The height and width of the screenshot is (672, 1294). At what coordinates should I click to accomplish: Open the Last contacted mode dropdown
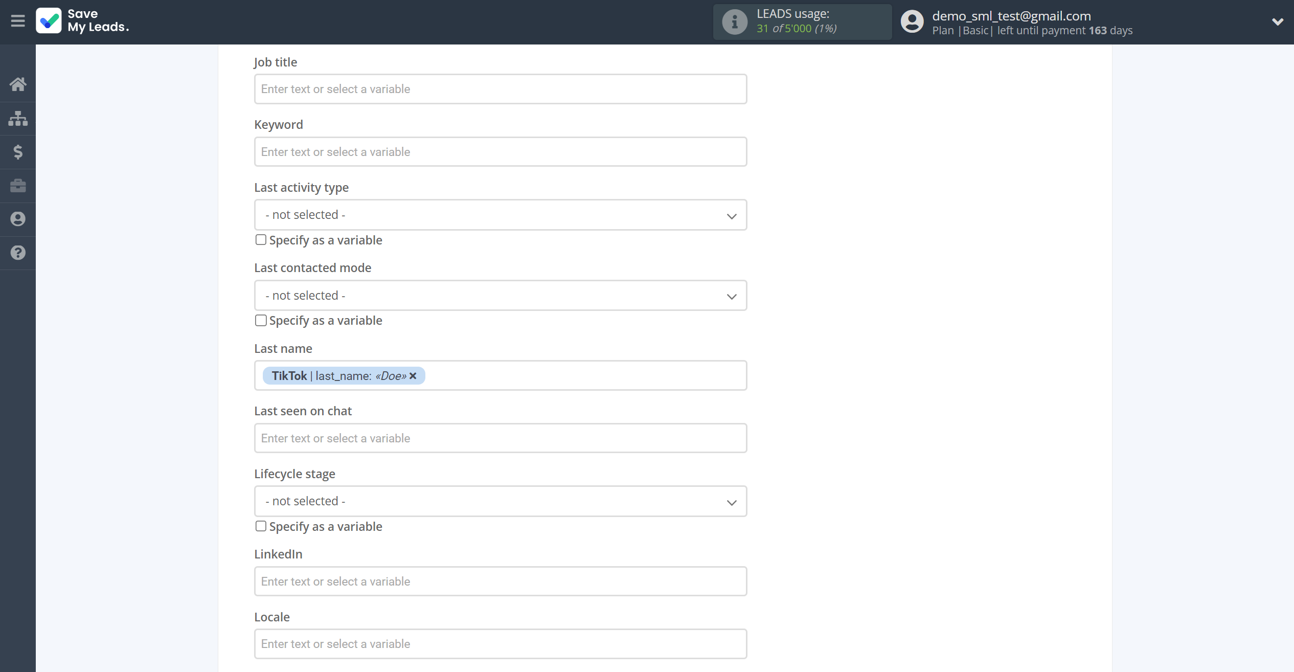pos(501,296)
